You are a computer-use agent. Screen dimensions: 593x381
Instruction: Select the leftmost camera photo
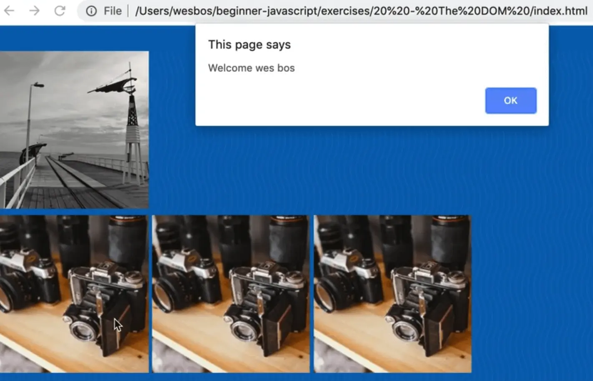click(74, 293)
